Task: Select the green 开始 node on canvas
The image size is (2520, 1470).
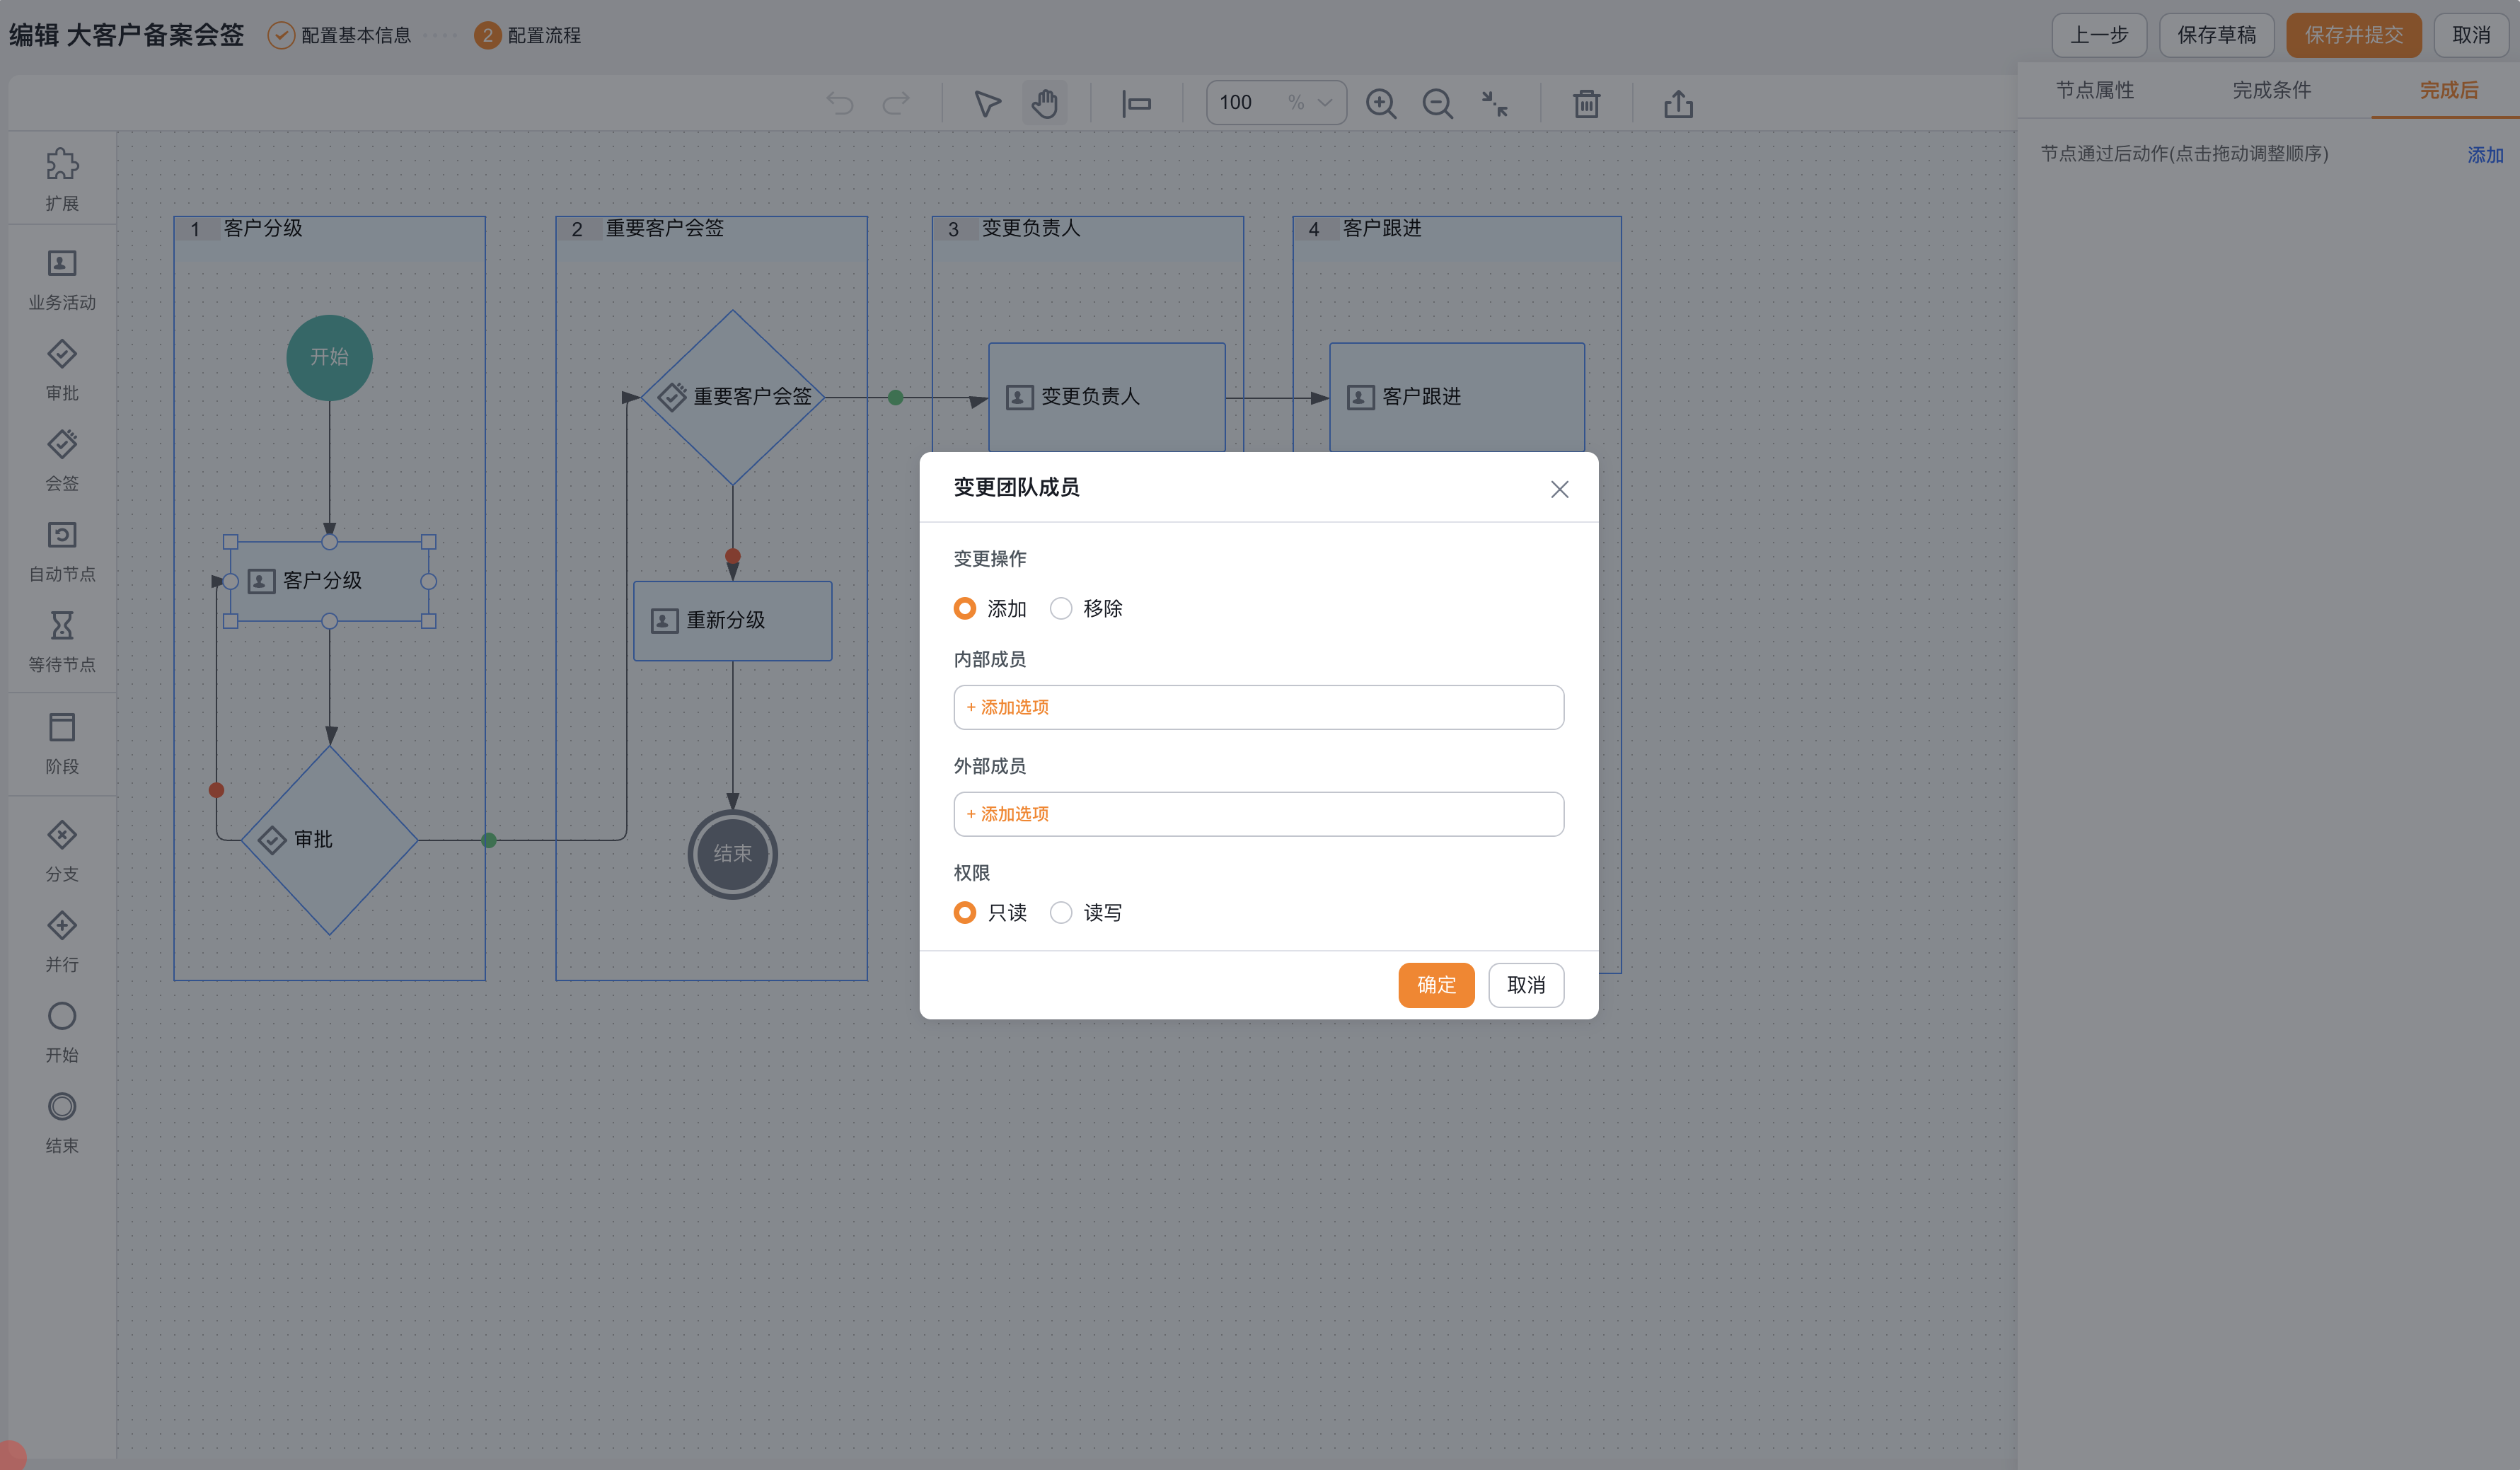Action: tap(329, 357)
